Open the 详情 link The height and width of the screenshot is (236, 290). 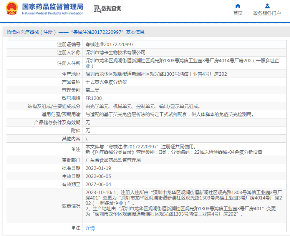pos(90,228)
